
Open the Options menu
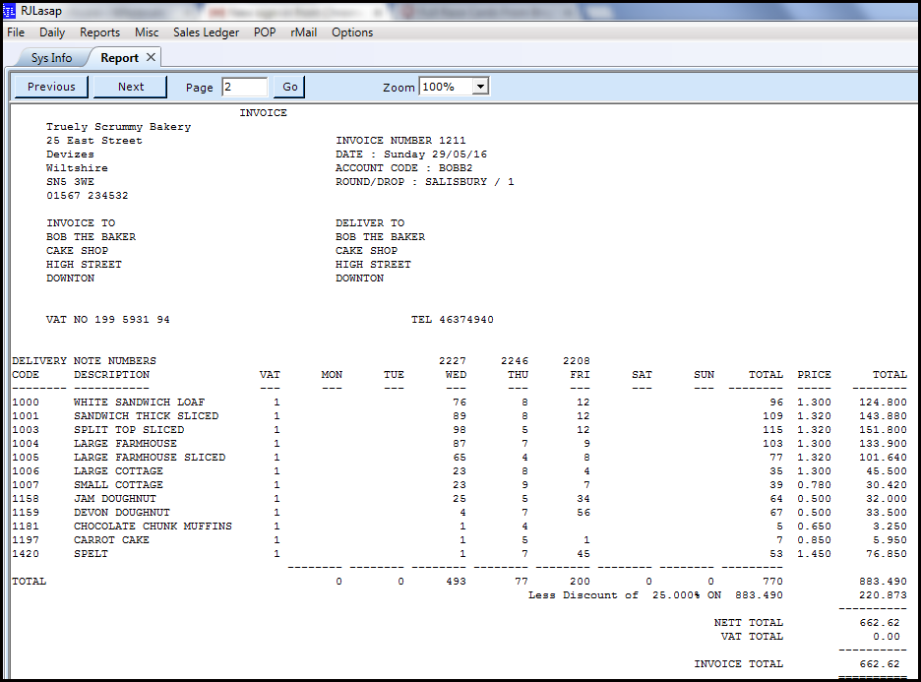(x=352, y=32)
